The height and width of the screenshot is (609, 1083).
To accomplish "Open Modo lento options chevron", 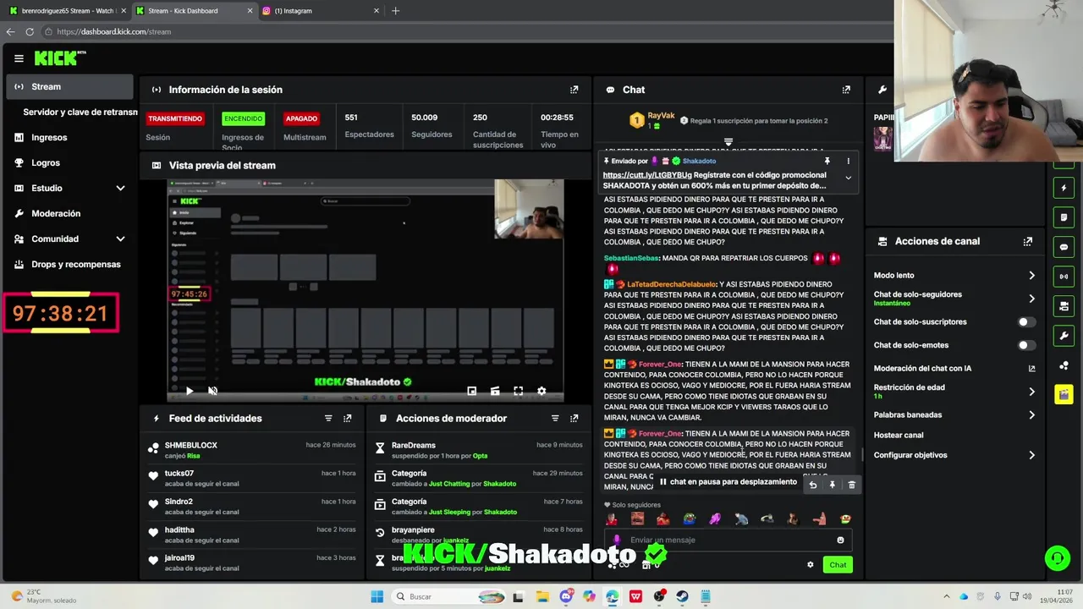I will (x=1031, y=276).
